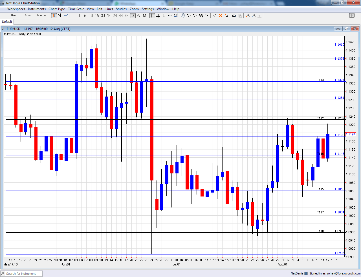Click the Save as.. button

pyautogui.click(x=42, y=15)
